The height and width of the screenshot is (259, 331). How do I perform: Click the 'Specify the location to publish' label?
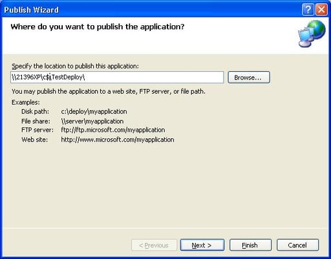point(75,66)
